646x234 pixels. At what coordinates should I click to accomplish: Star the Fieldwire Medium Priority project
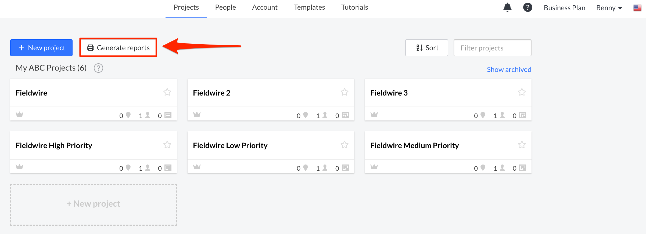(522, 145)
